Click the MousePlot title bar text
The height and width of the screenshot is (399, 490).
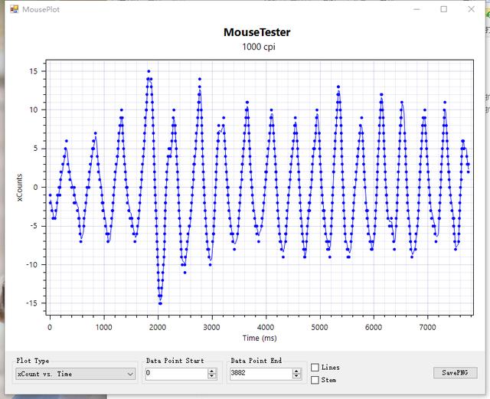(x=41, y=10)
